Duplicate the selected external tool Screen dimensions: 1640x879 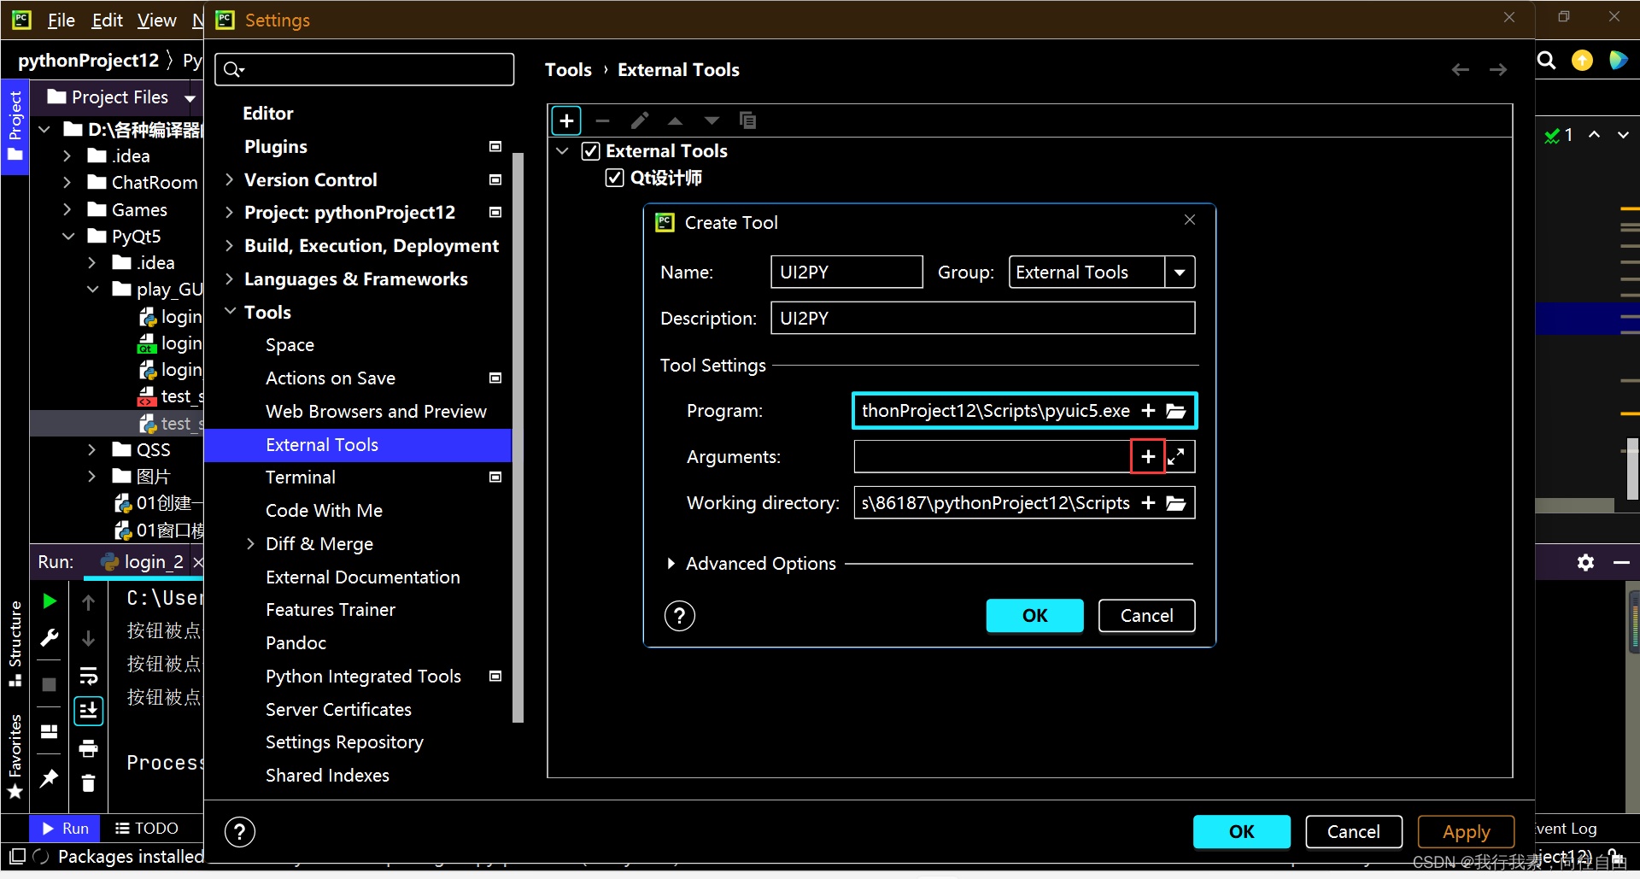(748, 120)
